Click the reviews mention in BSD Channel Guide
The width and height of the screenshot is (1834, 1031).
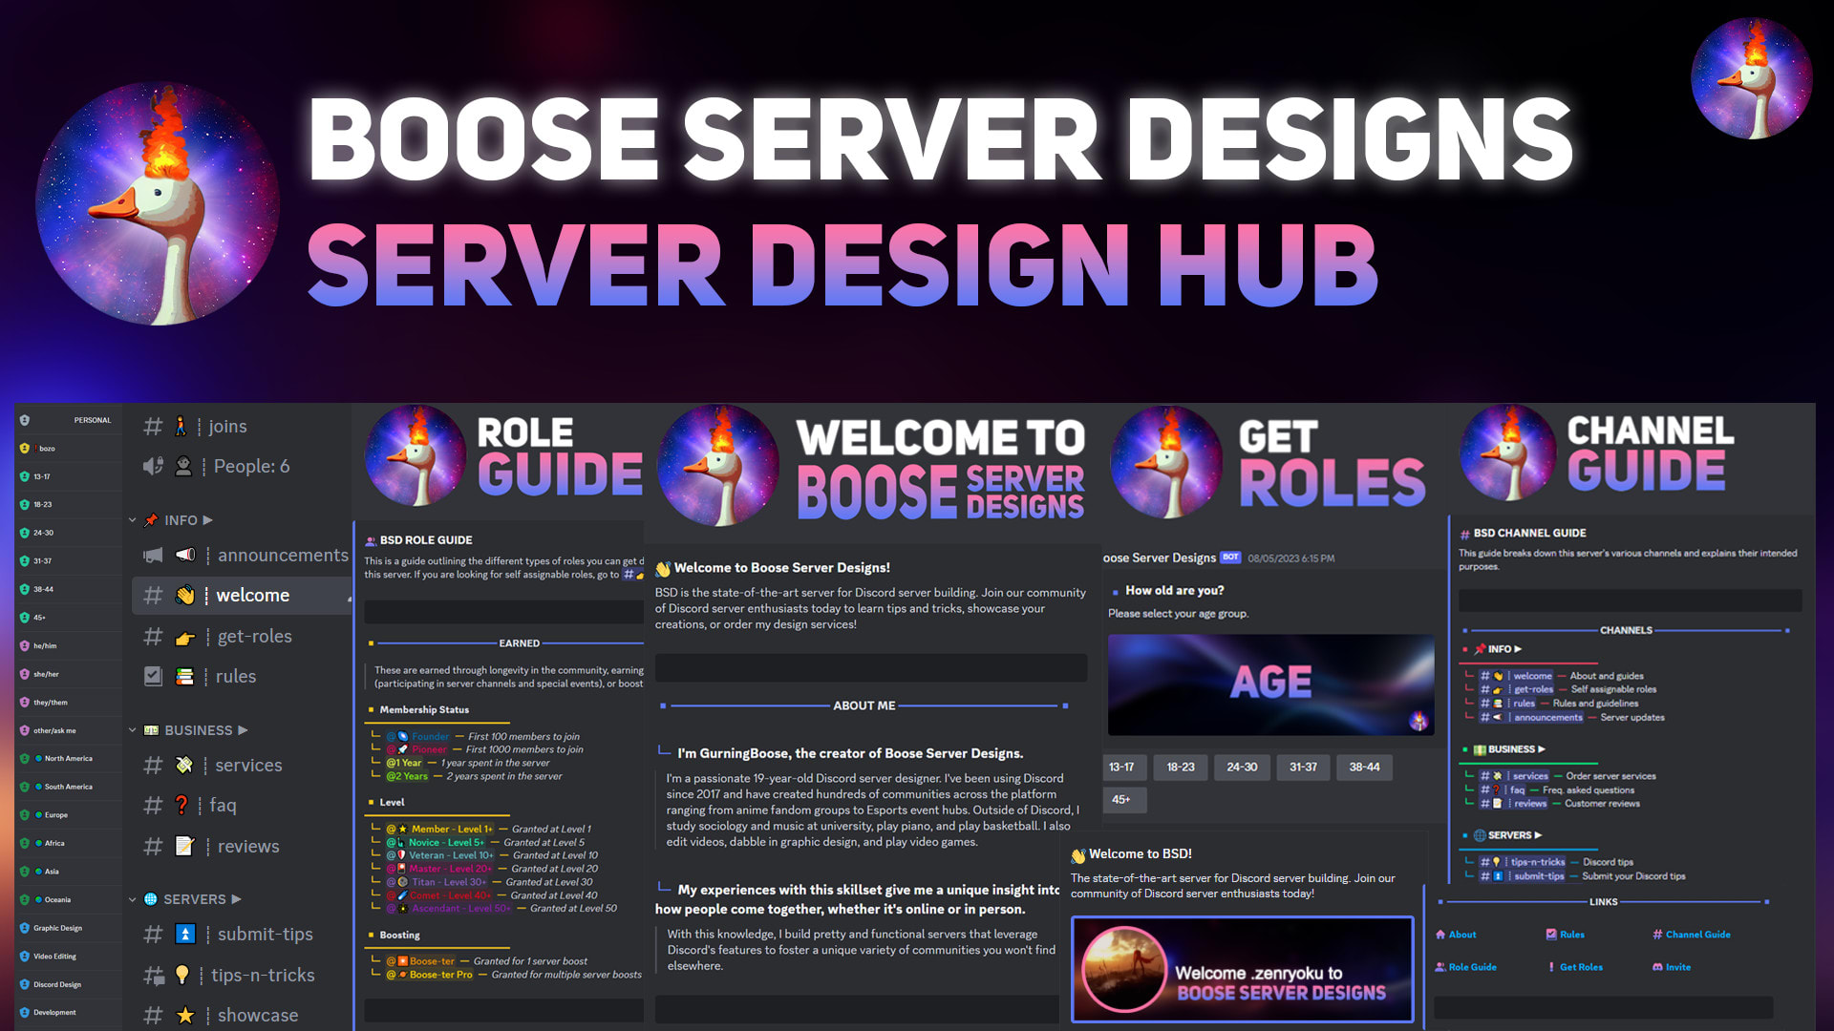[1514, 804]
